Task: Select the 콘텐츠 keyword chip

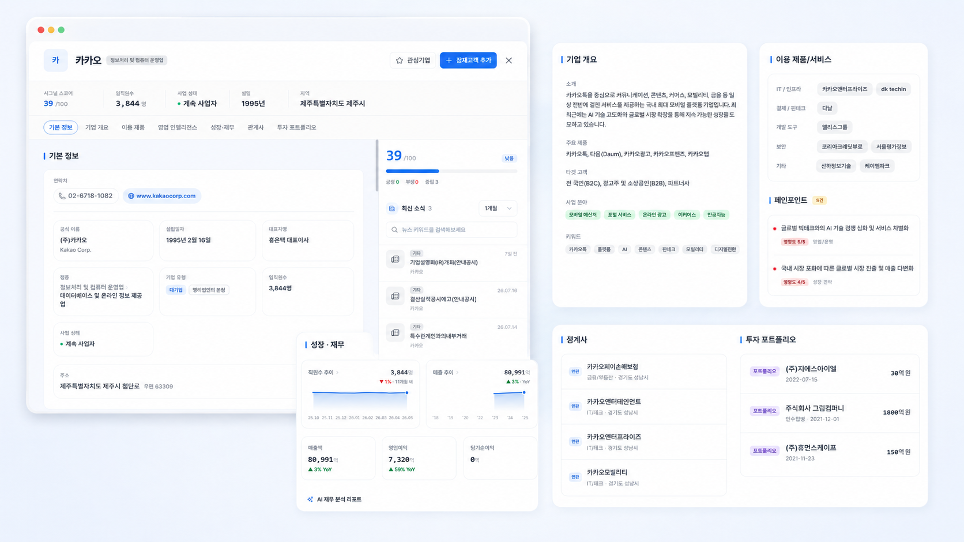Action: [x=645, y=249]
